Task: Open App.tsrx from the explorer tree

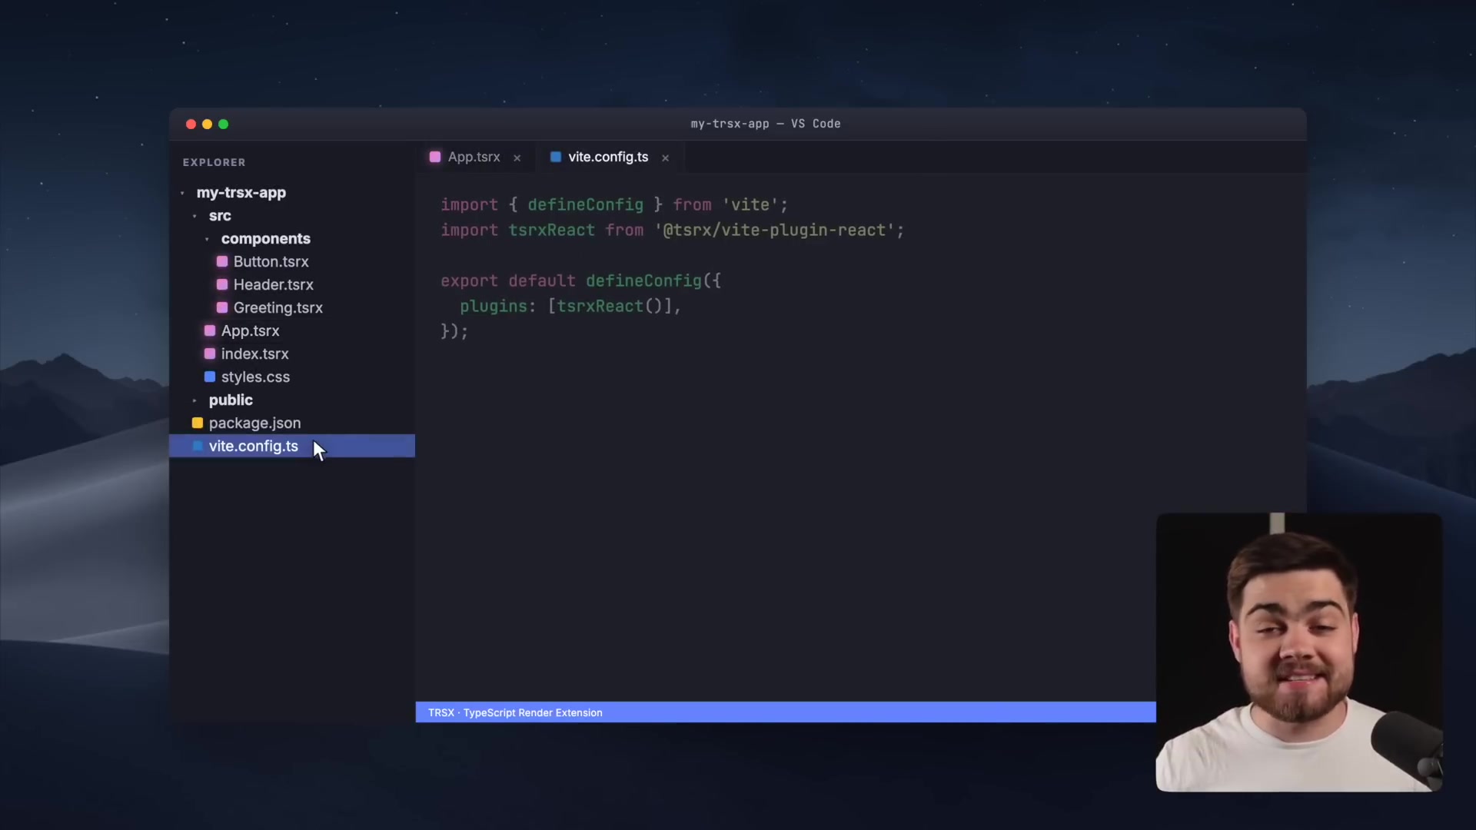Action: pos(251,330)
